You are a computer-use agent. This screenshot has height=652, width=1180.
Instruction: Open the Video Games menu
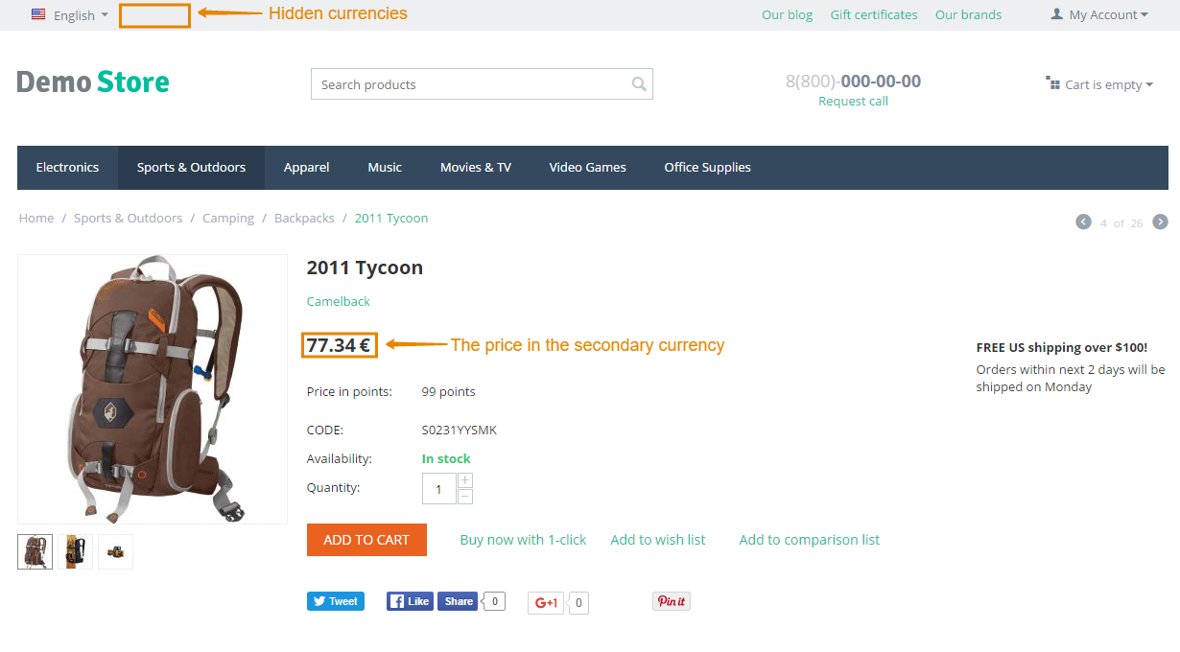click(x=588, y=168)
